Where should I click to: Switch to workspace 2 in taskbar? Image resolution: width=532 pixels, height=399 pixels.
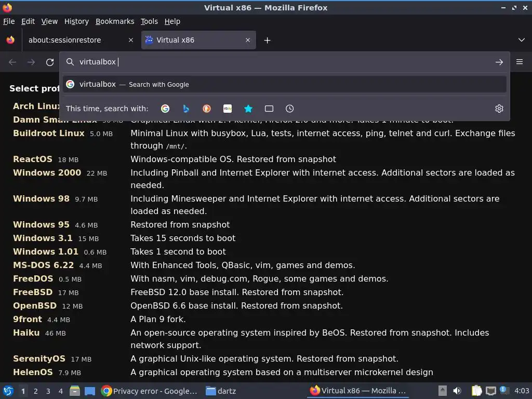click(36, 391)
